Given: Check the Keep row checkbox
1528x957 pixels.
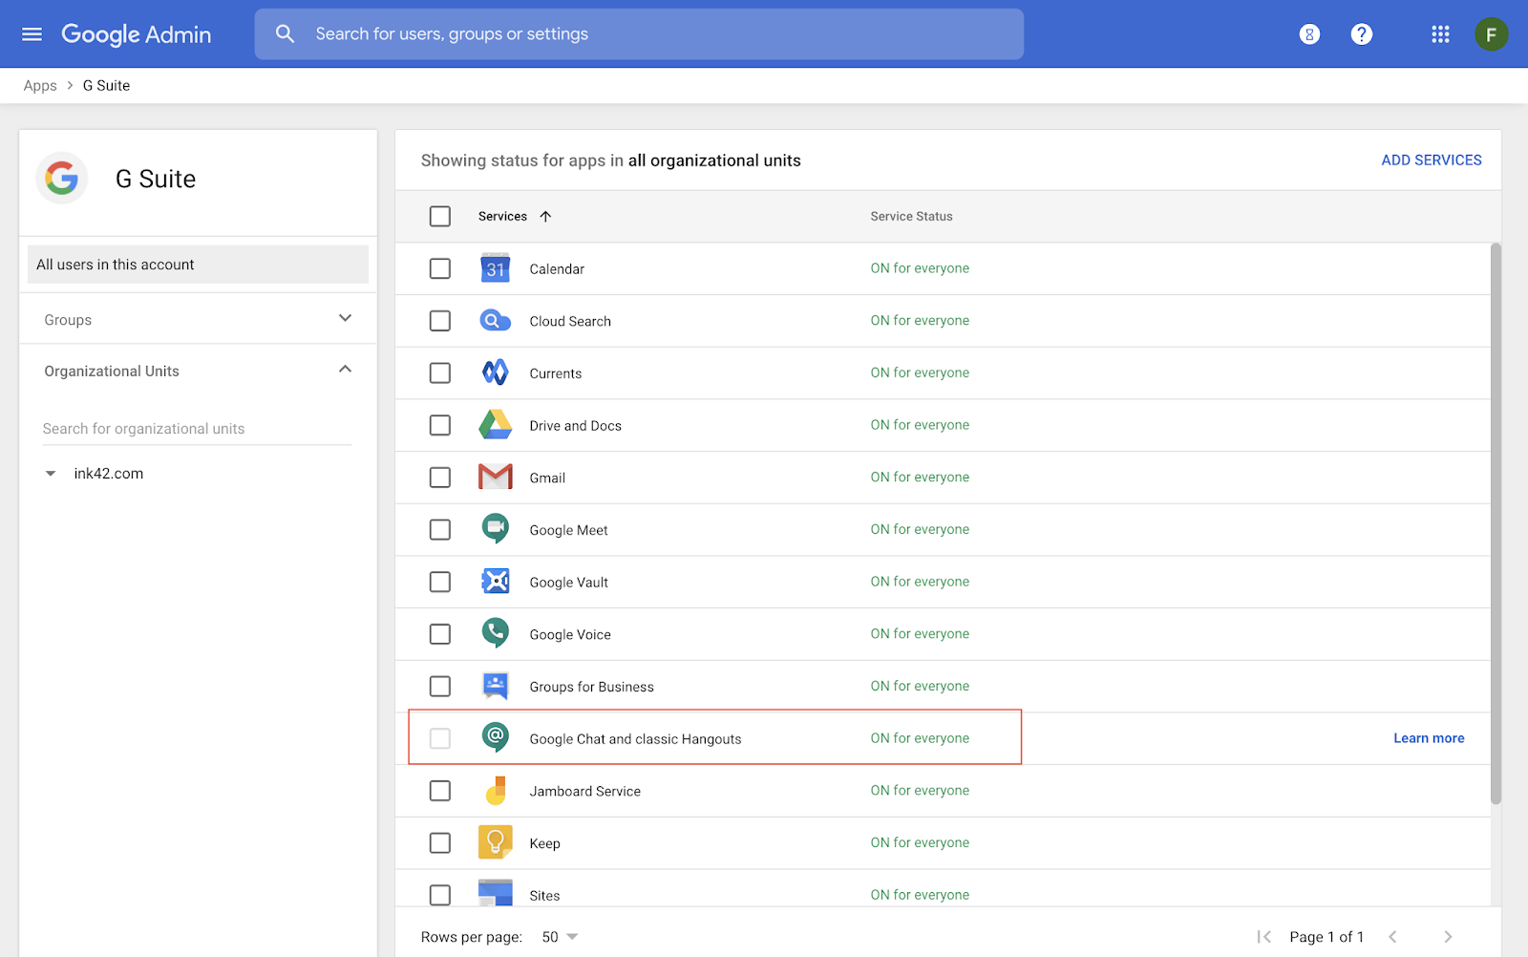Looking at the screenshot, I should (x=440, y=842).
